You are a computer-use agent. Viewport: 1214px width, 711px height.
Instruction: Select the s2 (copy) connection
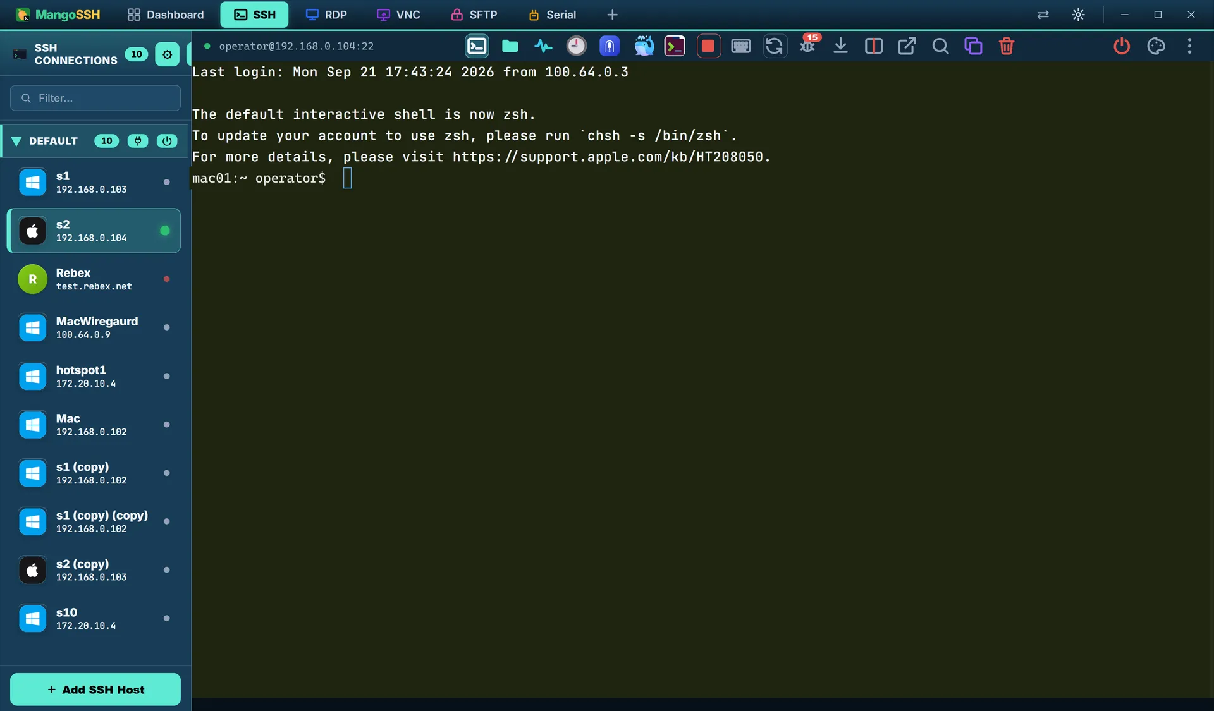(x=94, y=570)
